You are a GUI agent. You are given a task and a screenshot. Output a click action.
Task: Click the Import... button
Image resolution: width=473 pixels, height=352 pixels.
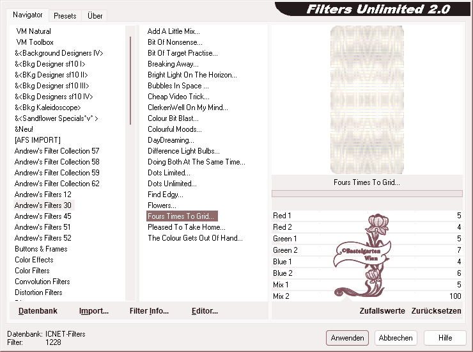click(94, 311)
